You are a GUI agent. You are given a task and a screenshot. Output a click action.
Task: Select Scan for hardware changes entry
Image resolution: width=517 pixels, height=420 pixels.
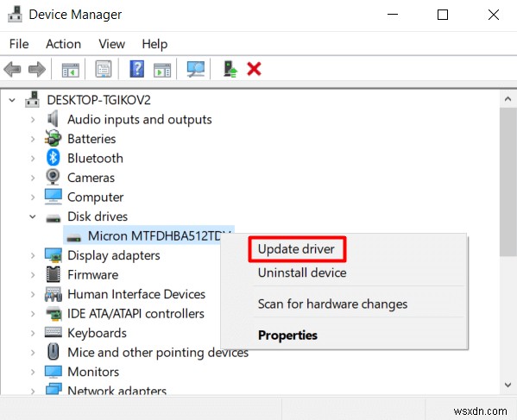tap(332, 304)
